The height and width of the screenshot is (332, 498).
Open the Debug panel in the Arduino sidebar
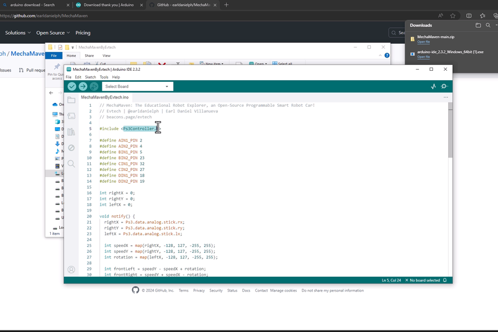click(x=71, y=148)
